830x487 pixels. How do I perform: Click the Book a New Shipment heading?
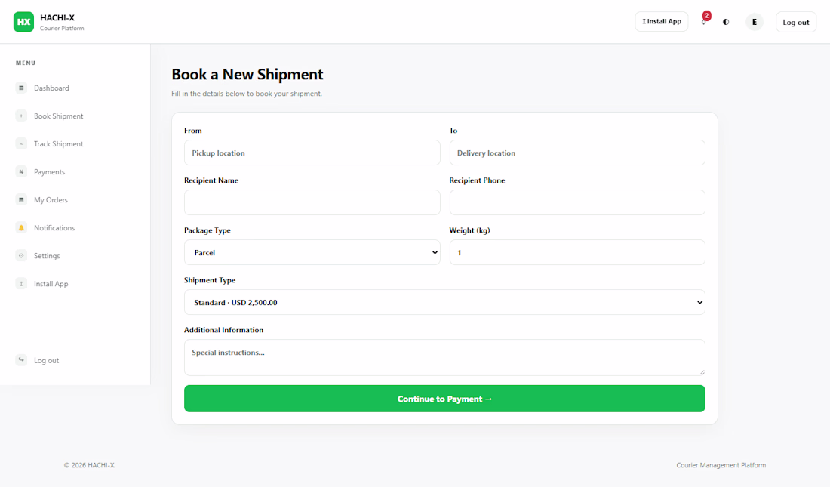tap(247, 74)
